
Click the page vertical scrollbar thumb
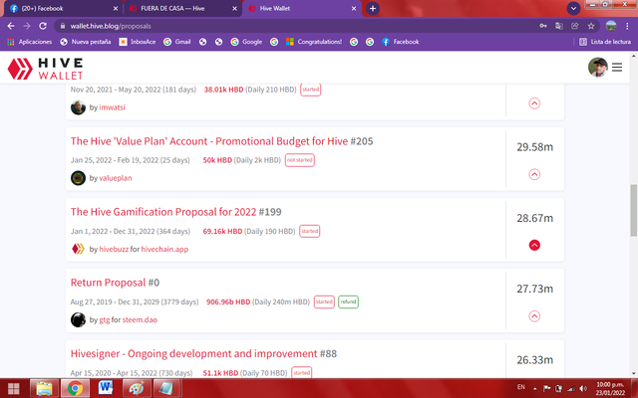point(634,210)
